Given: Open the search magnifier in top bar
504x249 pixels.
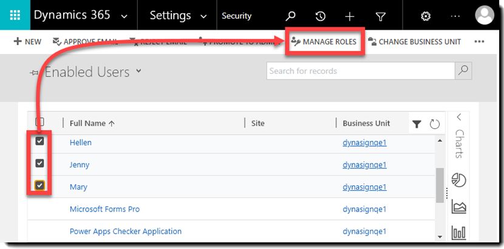Looking at the screenshot, I should (x=291, y=16).
